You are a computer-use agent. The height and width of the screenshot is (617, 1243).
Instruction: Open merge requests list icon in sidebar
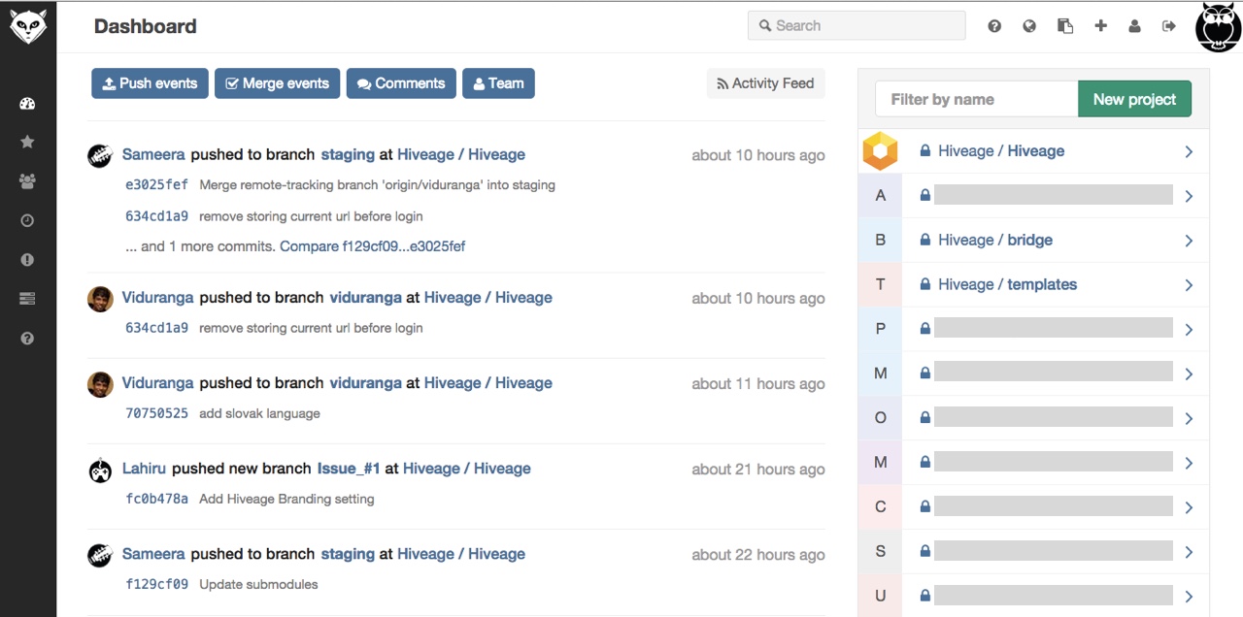tap(27, 299)
